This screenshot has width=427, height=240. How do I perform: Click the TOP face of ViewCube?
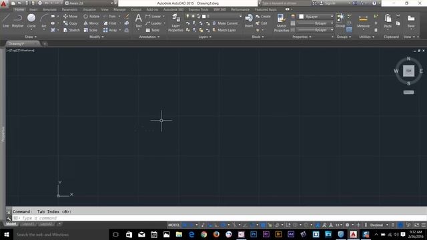pyautogui.click(x=408, y=71)
